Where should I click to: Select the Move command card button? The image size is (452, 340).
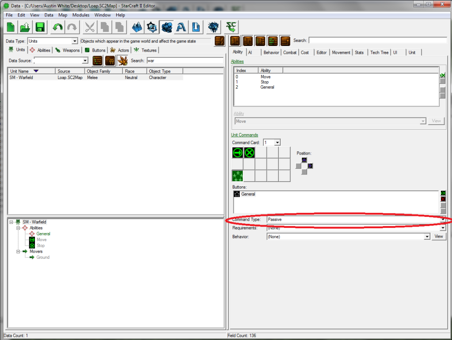point(238,152)
